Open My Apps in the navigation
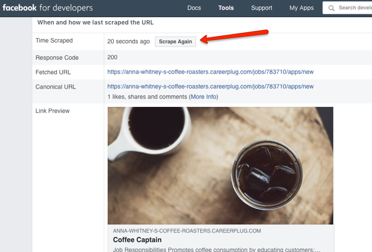Viewport: 372px width, 252px height. [301, 8]
